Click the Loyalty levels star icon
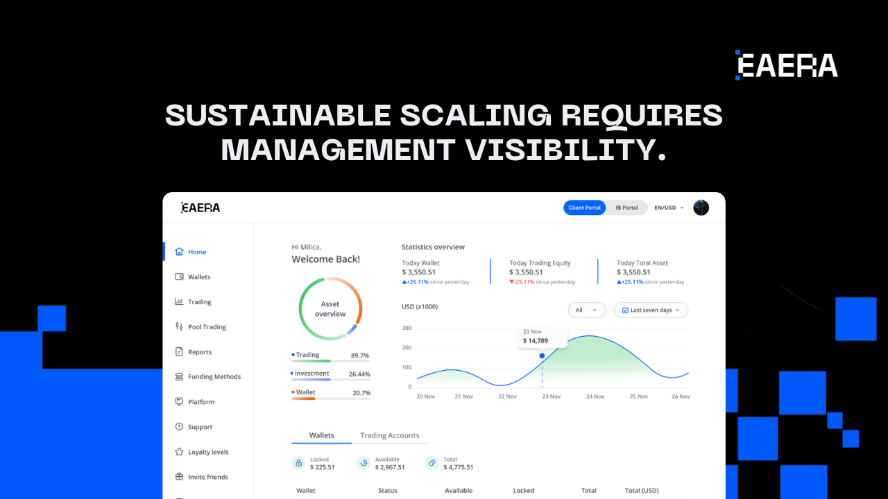Screen dimensions: 888x499 [x=180, y=452]
